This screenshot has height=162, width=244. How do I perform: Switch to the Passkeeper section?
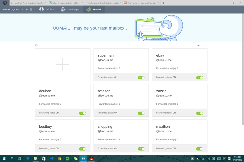(x=70, y=9)
